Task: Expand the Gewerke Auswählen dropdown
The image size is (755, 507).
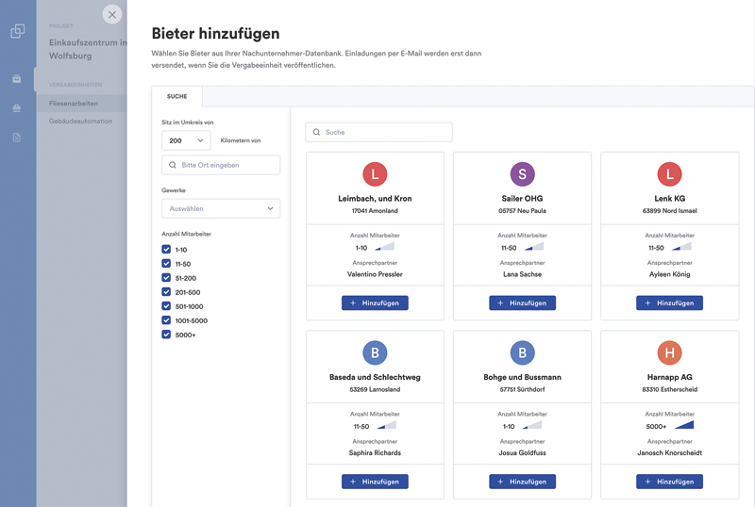Action: click(221, 208)
